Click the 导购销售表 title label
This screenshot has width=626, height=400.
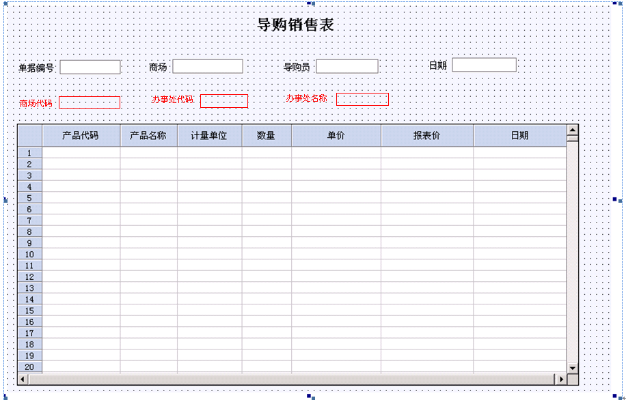(295, 25)
